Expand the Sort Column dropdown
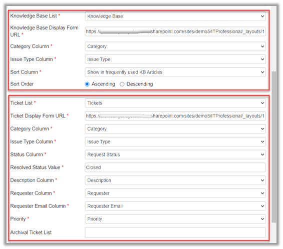The width and height of the screenshot is (283, 249). click(x=175, y=72)
